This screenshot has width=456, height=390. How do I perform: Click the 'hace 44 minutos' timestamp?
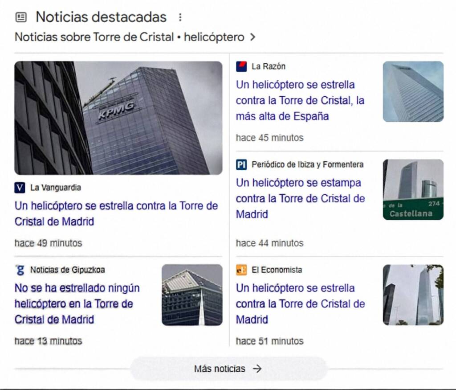(x=269, y=243)
